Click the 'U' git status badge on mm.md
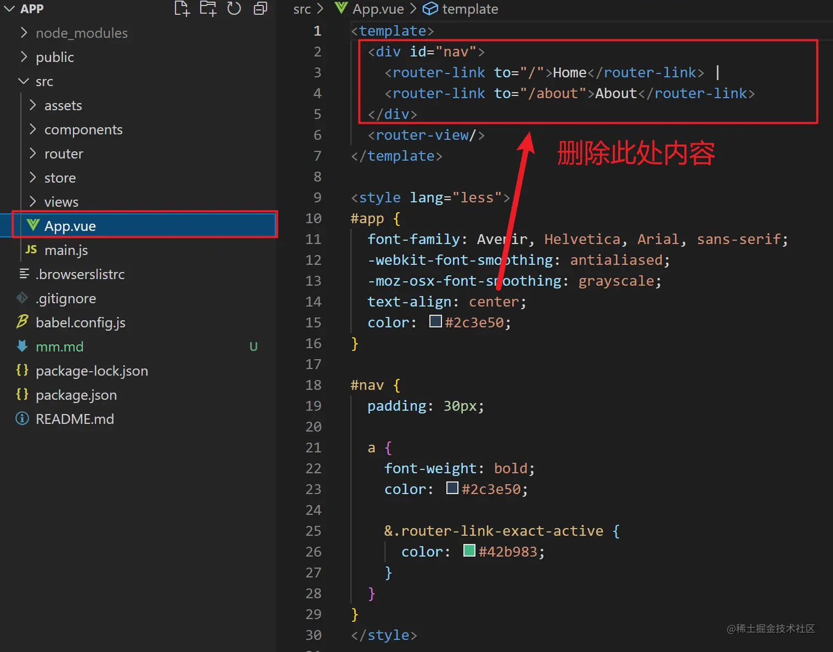 [253, 347]
